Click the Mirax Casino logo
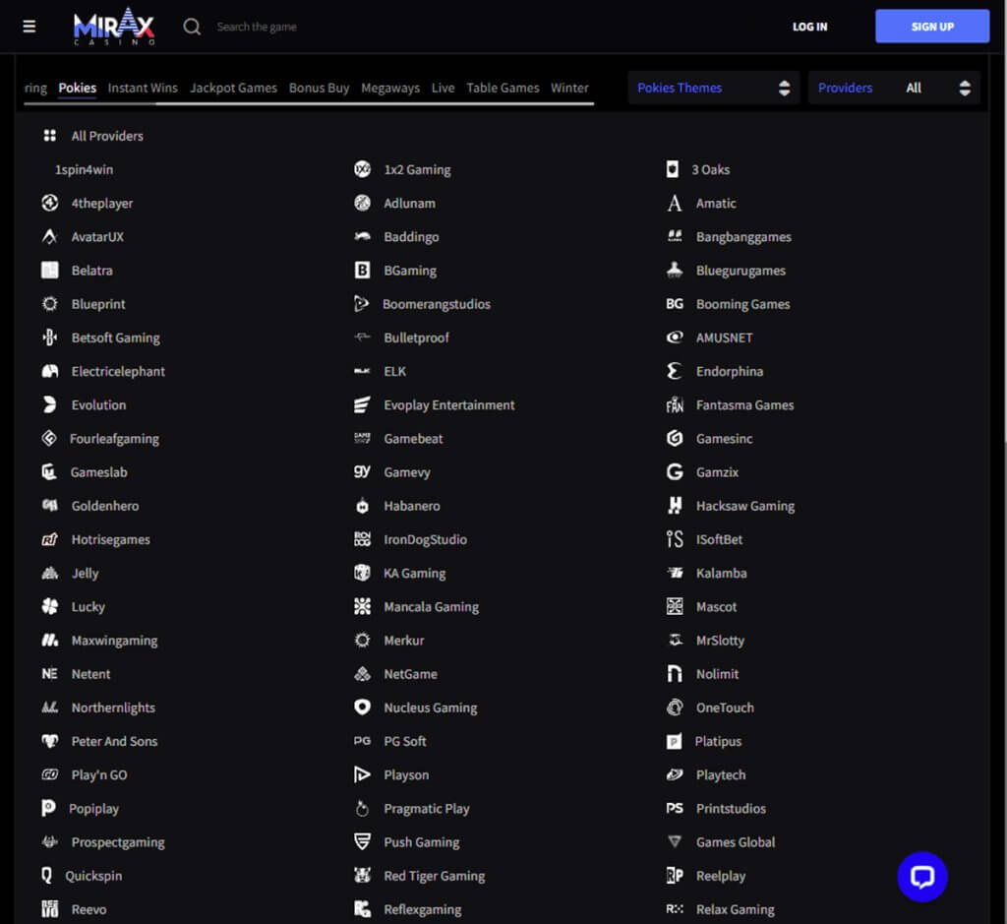The width and height of the screenshot is (1007, 924). (x=114, y=27)
